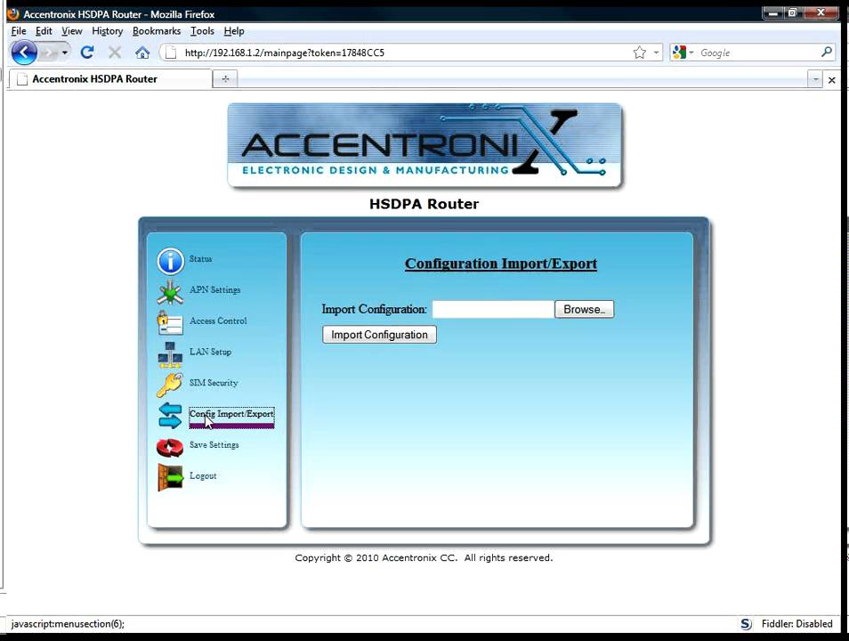Select the Config Import/Export link

click(231, 414)
